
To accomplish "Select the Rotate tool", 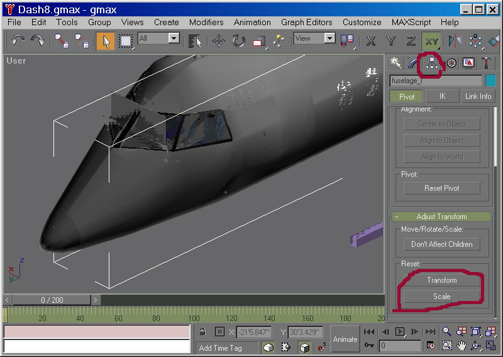I will pyautogui.click(x=239, y=41).
